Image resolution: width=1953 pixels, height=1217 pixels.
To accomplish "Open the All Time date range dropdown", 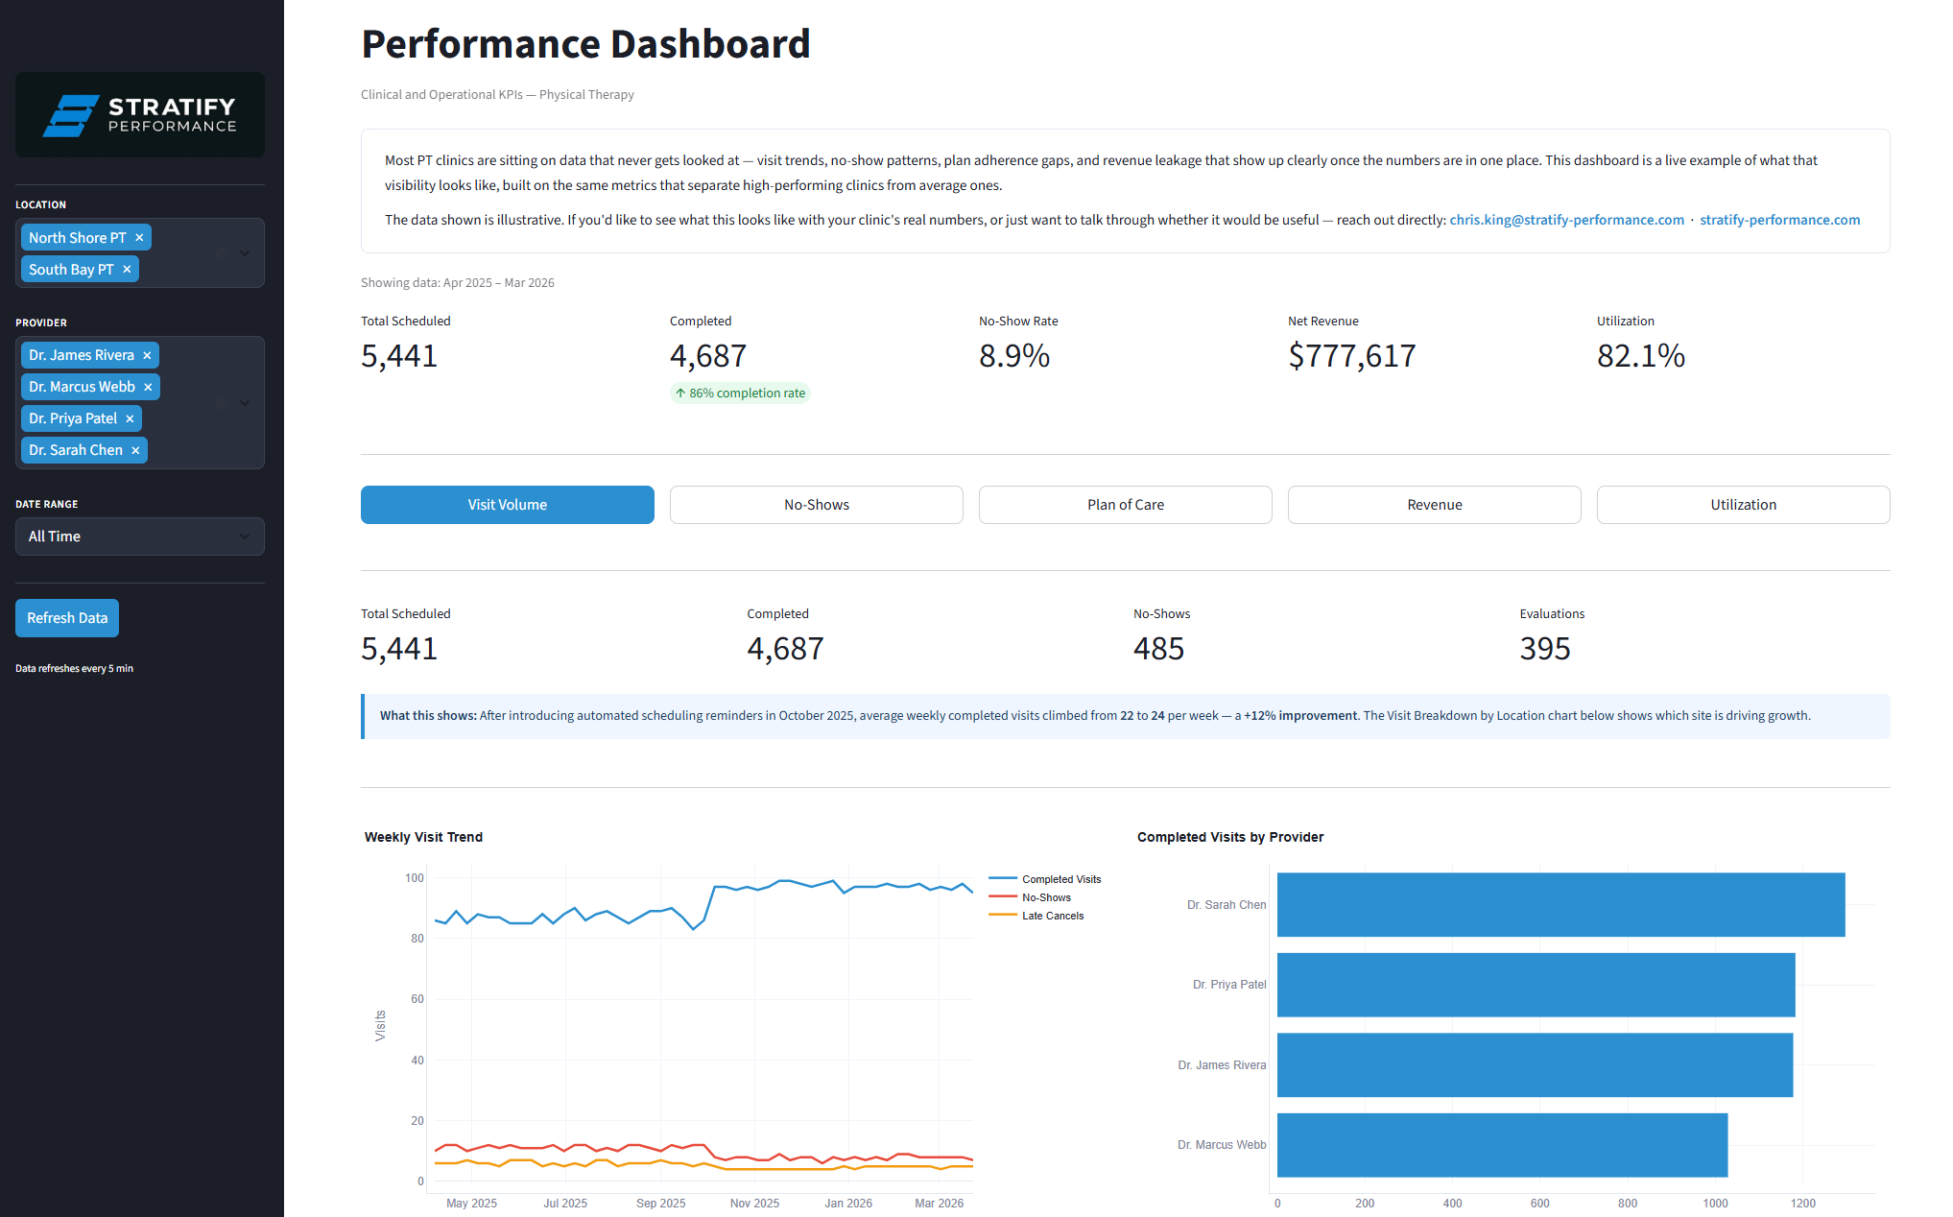I will click(x=140, y=537).
